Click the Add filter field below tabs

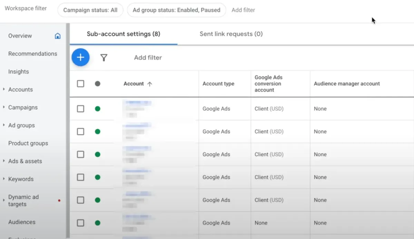point(148,58)
